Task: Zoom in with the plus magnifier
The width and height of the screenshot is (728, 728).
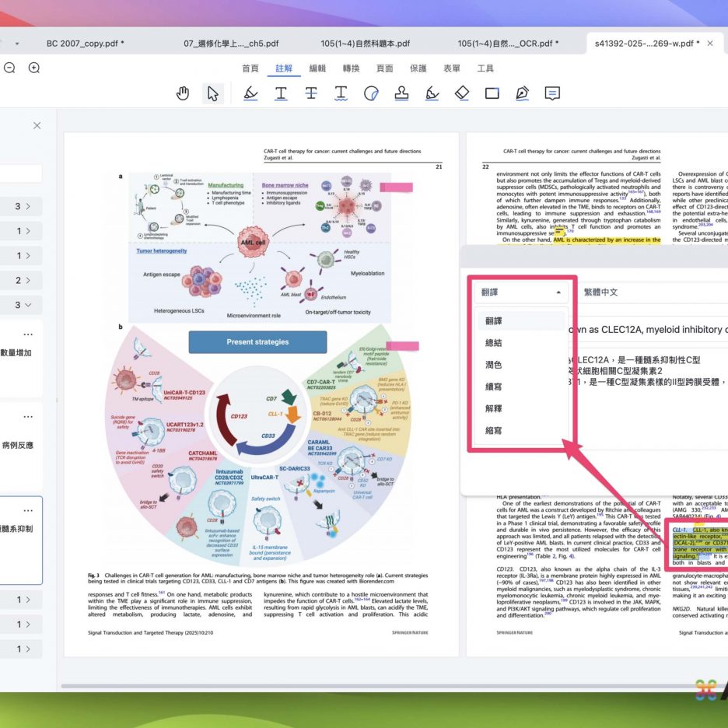Action: coord(34,68)
